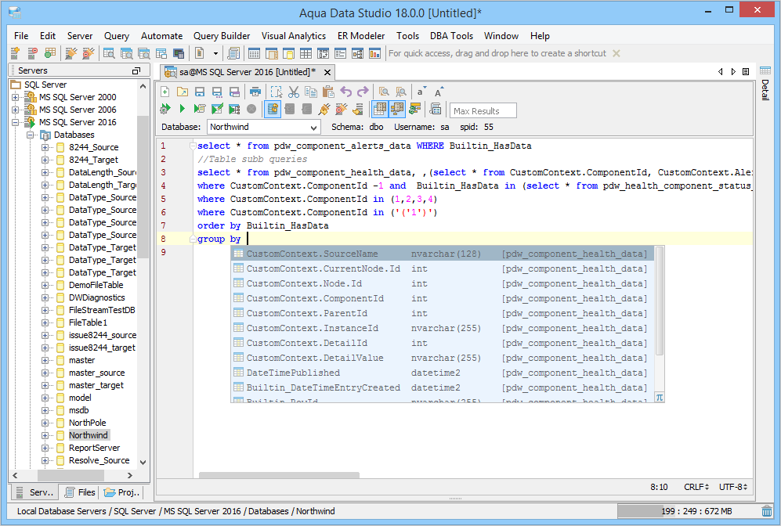Click the scissors Cut icon in editor toolbar
781x526 pixels.
[294, 92]
